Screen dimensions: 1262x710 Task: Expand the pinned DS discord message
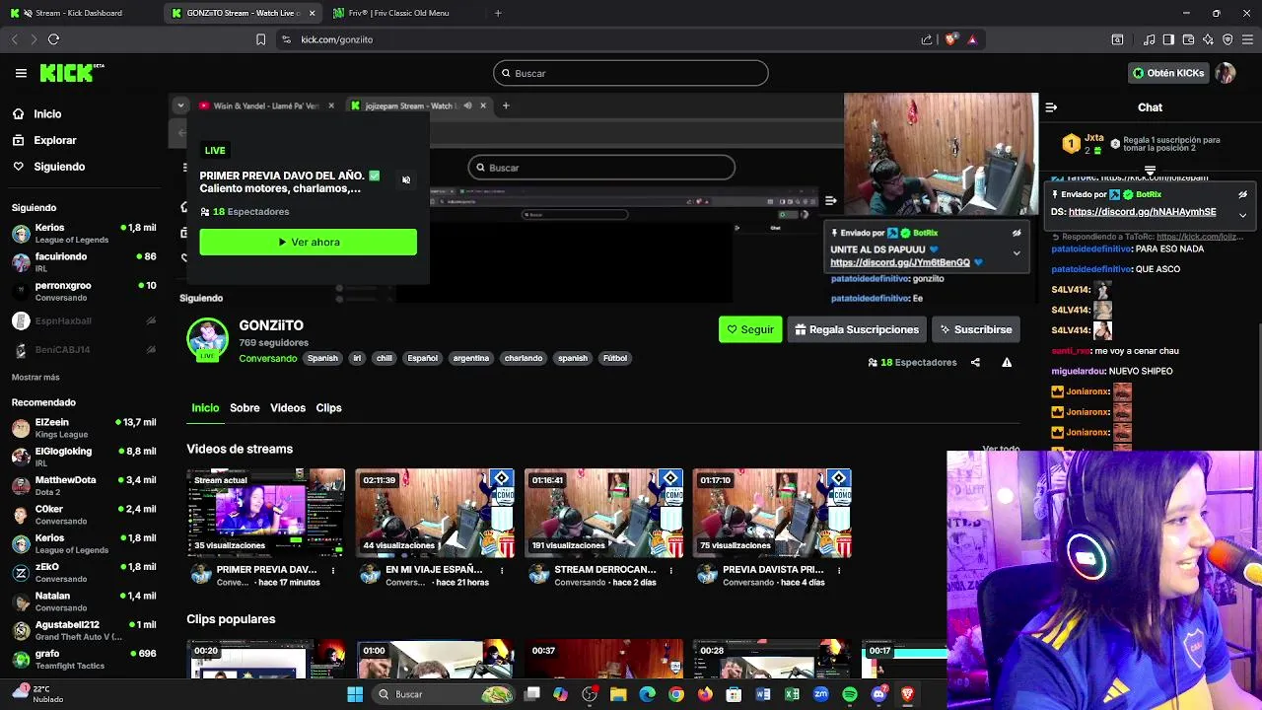1242,215
